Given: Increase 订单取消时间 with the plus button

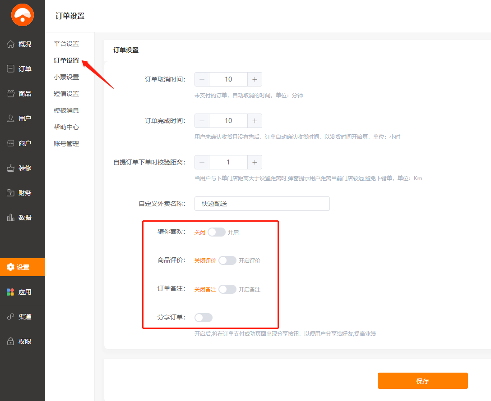Looking at the screenshot, I should click(x=255, y=79).
